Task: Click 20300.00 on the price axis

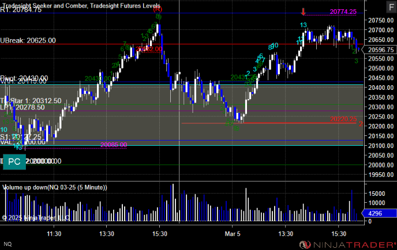Action: coord(381,107)
